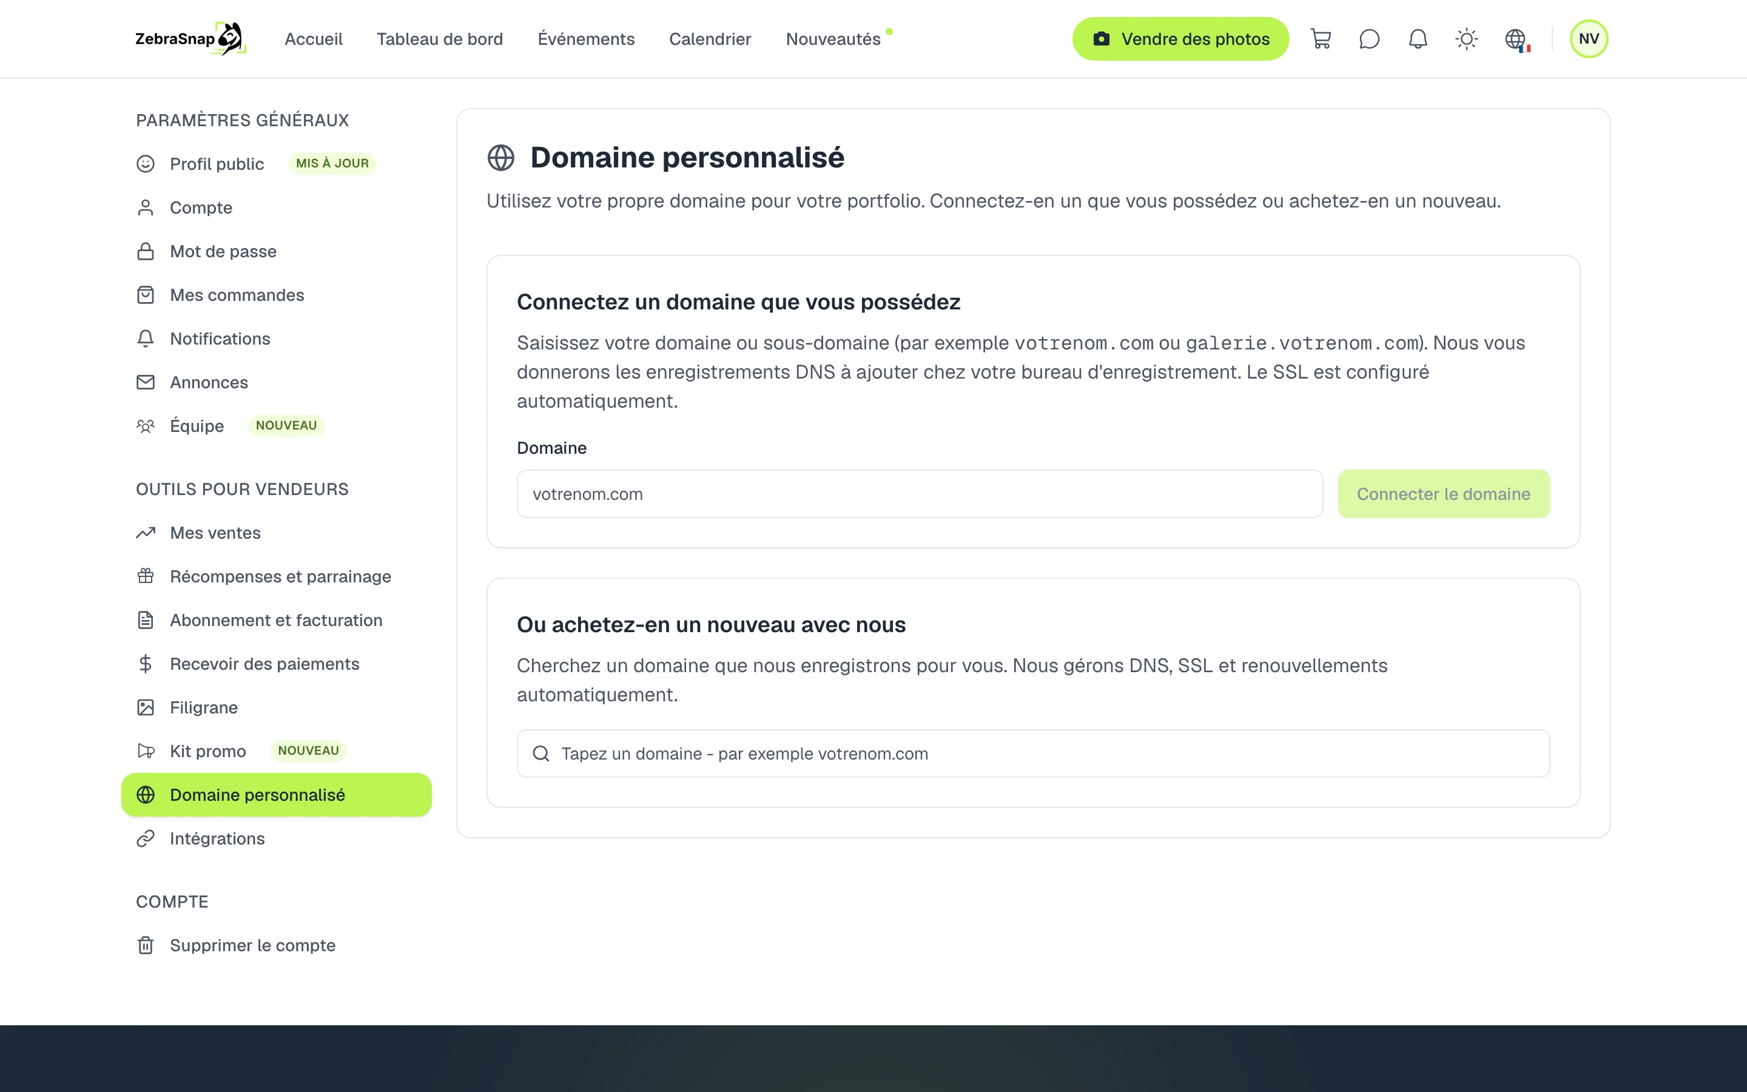
Task: Open Calendrier page
Action: [710, 39]
